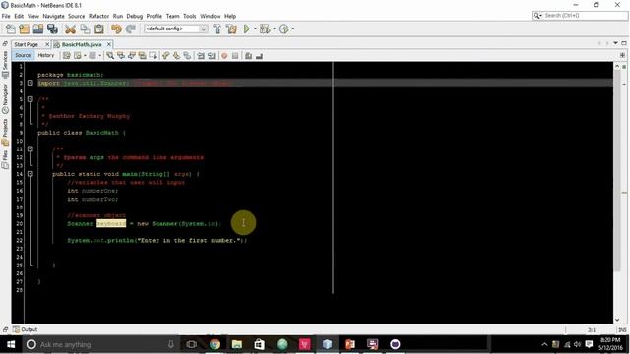Open the Navigate menu
The image size is (630, 354).
(x=53, y=16)
